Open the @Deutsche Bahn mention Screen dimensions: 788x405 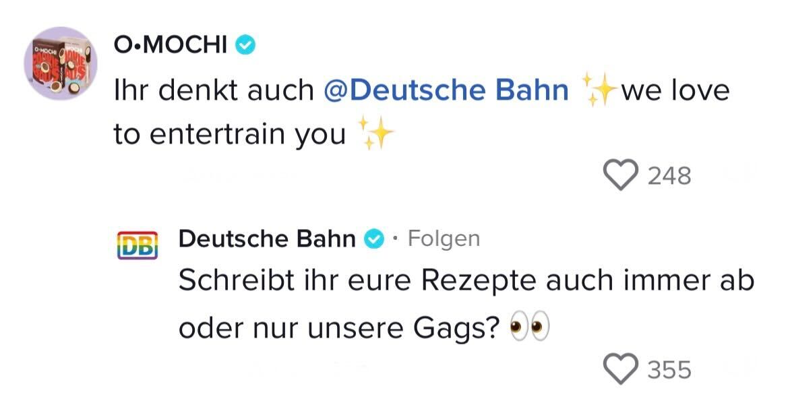tap(446, 90)
